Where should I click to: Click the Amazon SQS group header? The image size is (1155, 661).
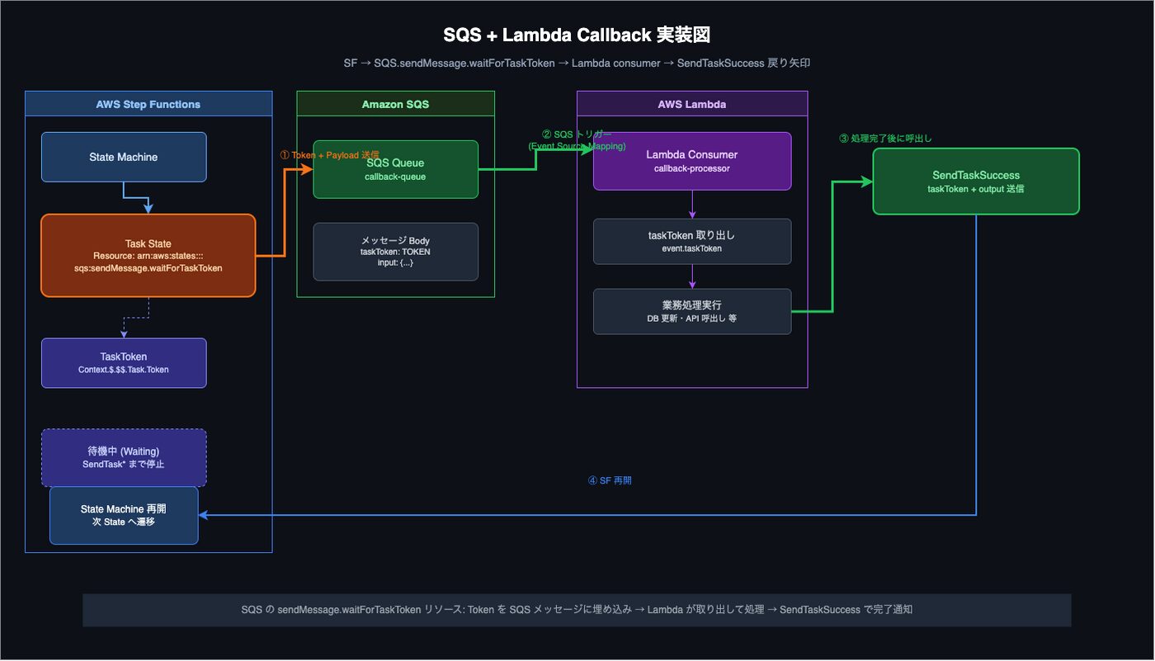click(395, 104)
